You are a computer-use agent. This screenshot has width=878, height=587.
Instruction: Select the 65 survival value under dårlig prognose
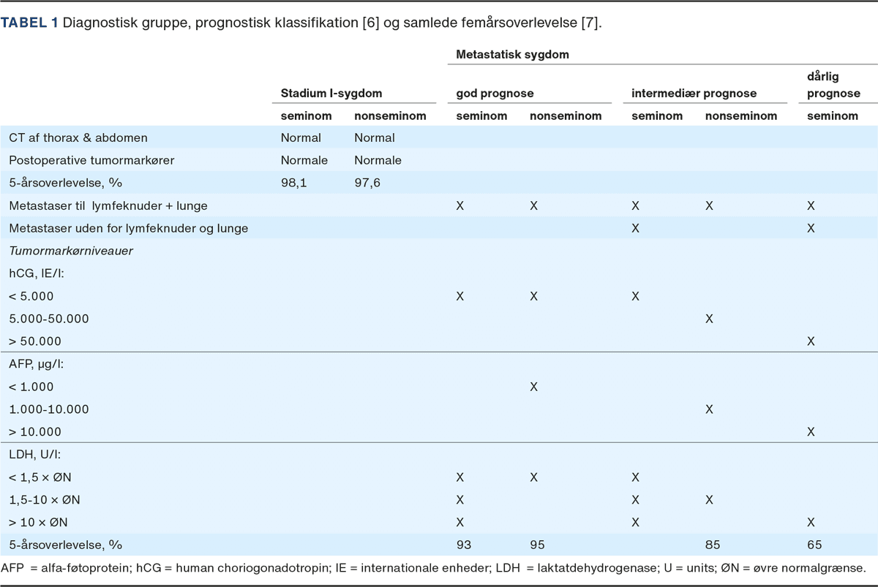[814, 545]
